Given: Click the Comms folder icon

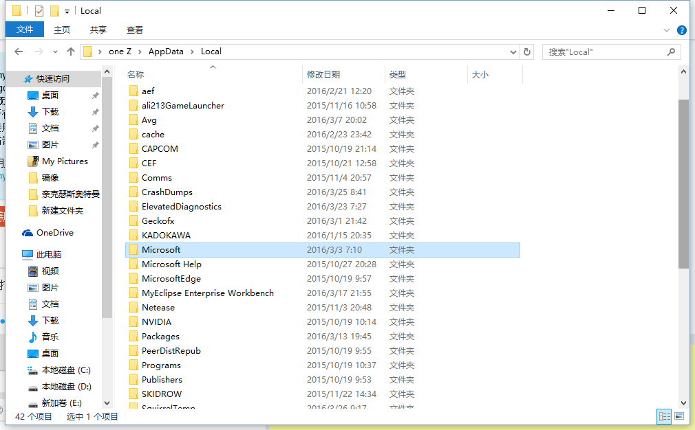Looking at the screenshot, I should coord(133,177).
